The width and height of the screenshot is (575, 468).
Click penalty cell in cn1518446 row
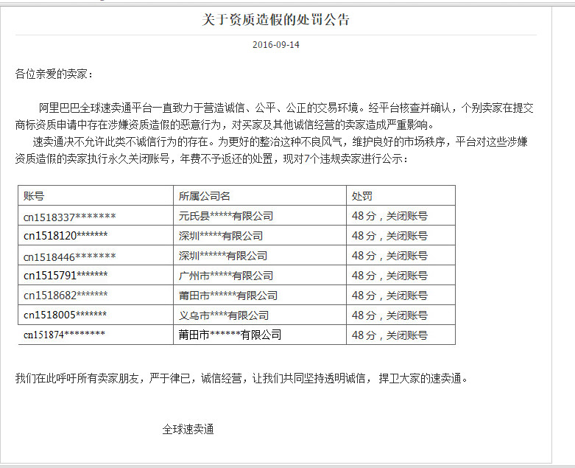coord(401,255)
